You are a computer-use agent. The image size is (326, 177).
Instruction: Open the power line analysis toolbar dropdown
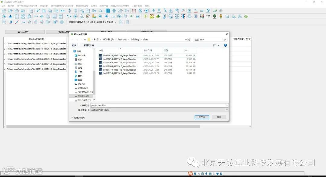point(116,22)
